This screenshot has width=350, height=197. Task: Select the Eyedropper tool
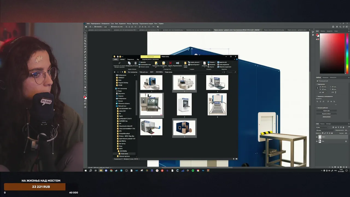click(85, 49)
